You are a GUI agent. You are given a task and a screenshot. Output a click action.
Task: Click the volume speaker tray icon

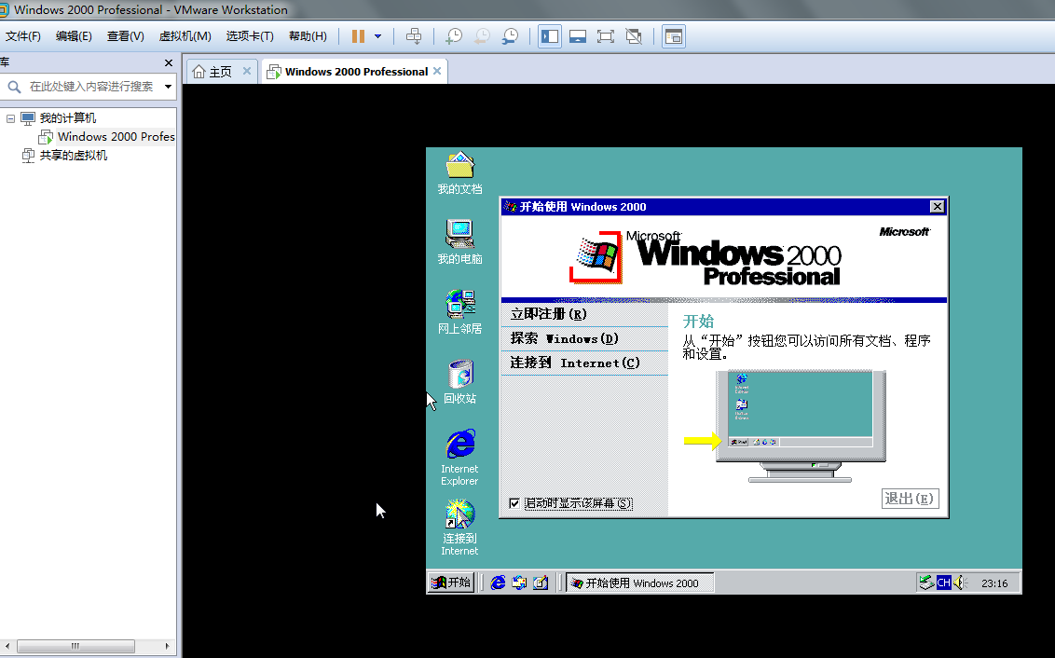coord(960,583)
